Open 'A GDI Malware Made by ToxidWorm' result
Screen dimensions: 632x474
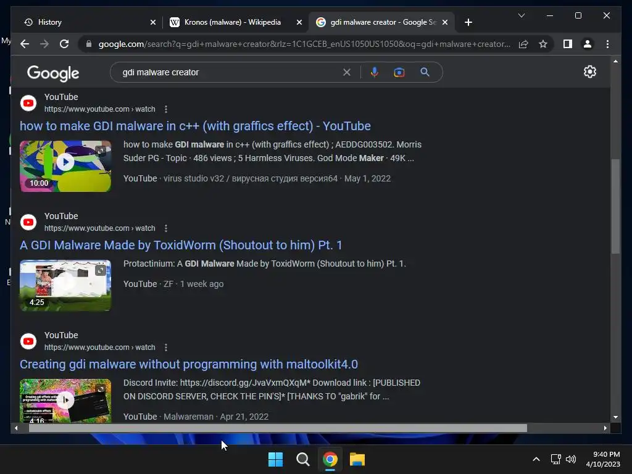[x=181, y=245]
